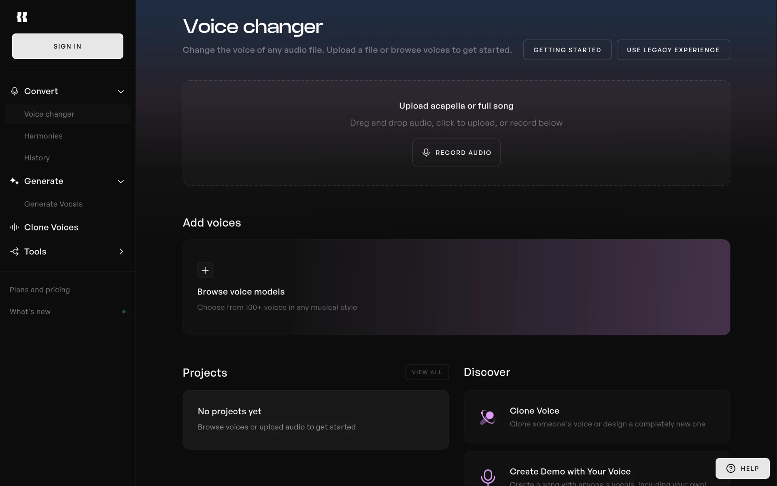Click the upload acapella drop zone
777x486 pixels.
click(456, 133)
